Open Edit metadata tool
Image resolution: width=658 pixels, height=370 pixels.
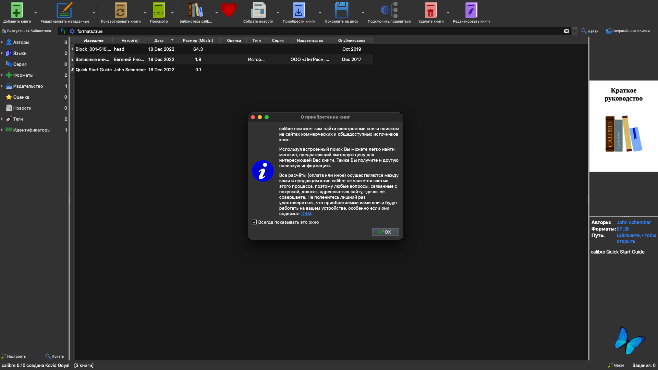pyautogui.click(x=64, y=10)
